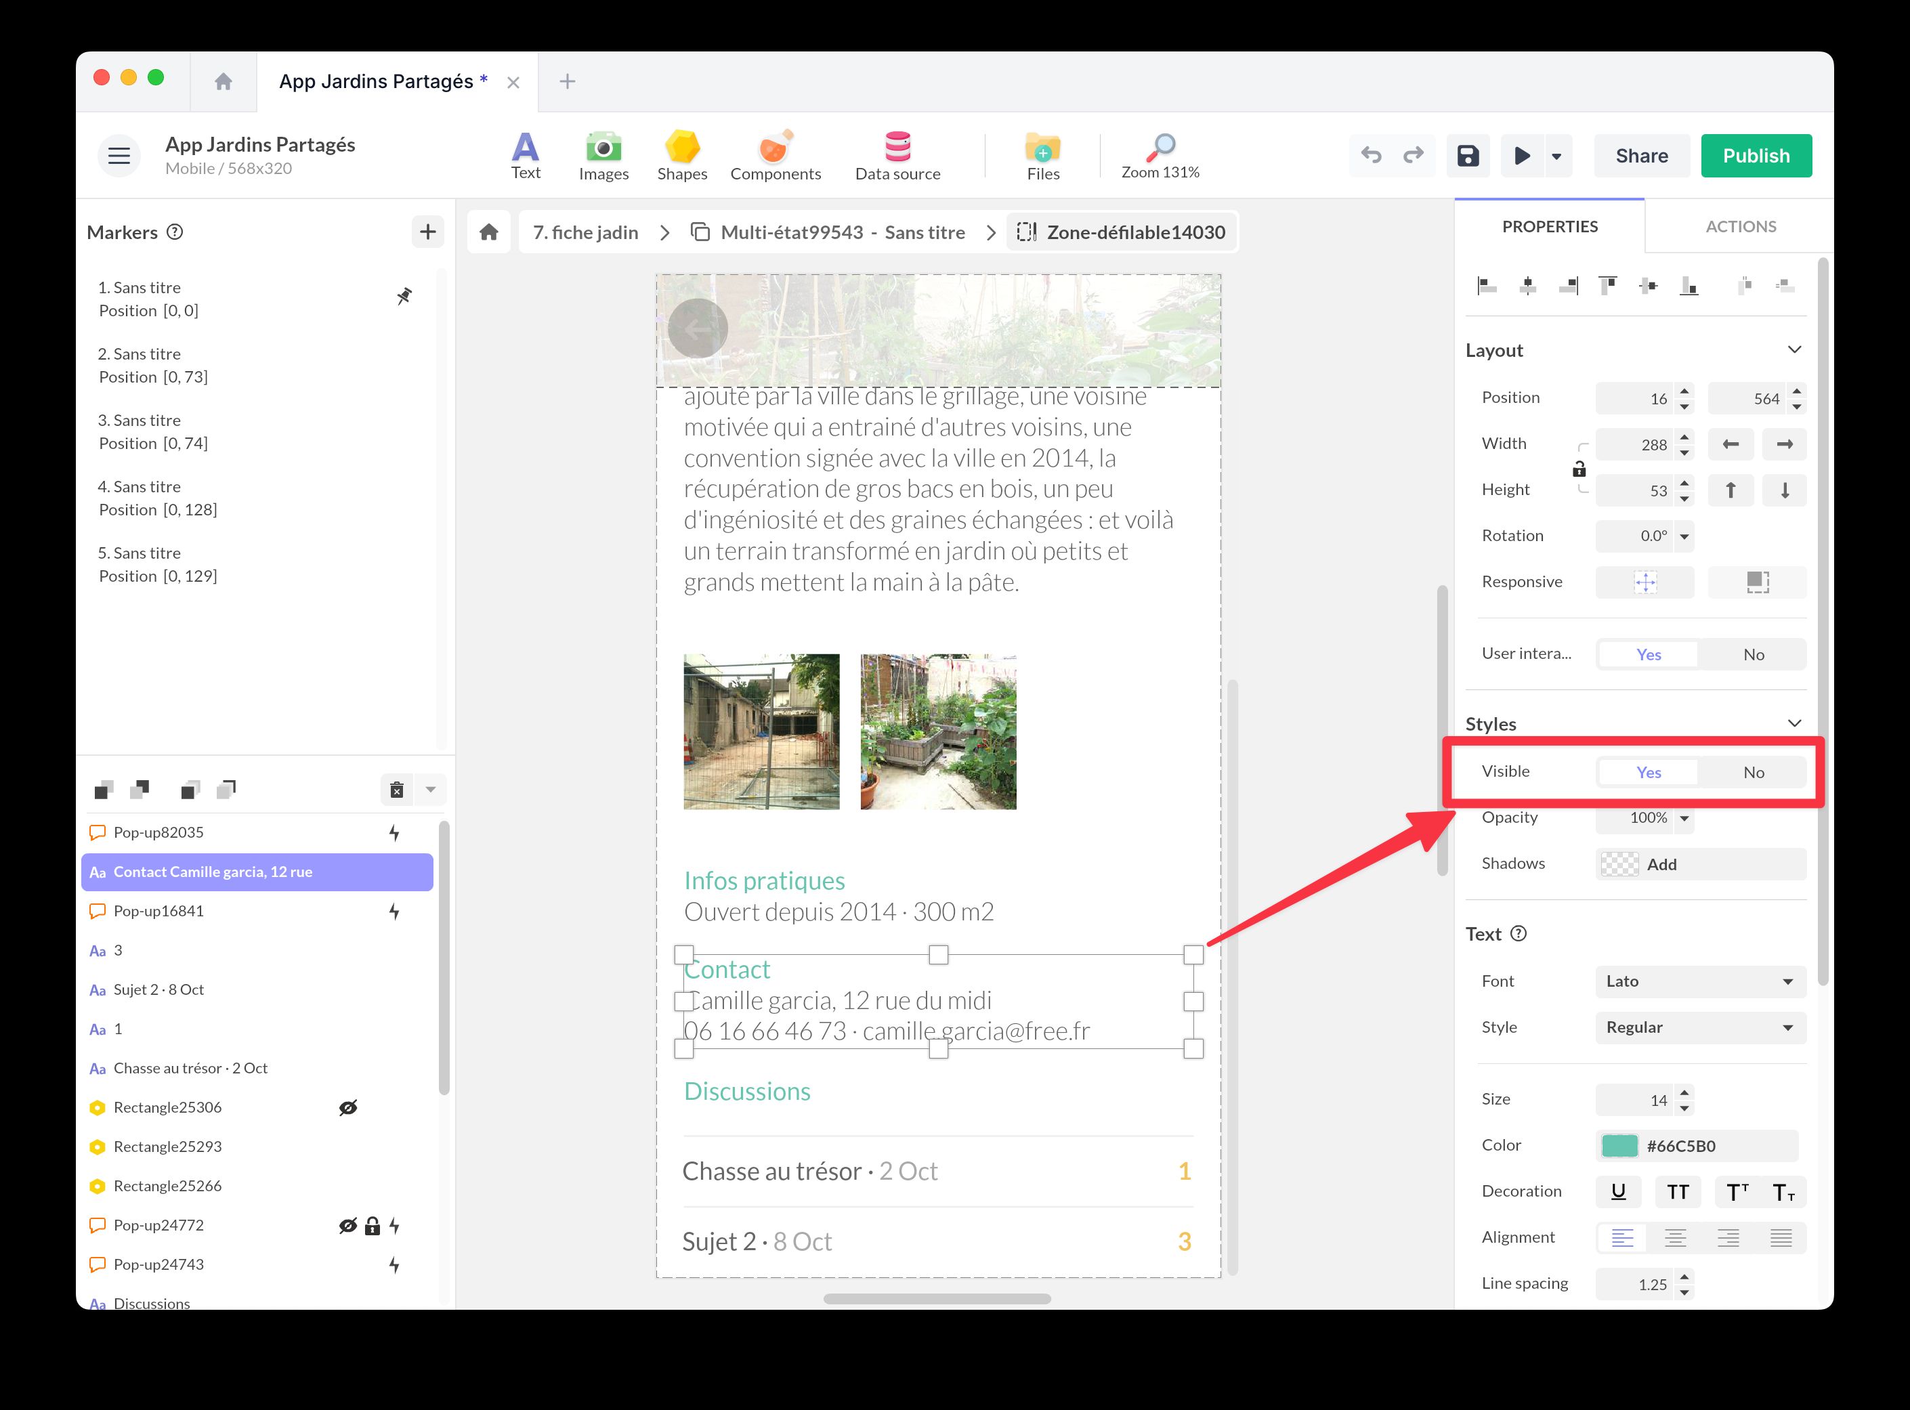Click the Share button

click(1641, 155)
